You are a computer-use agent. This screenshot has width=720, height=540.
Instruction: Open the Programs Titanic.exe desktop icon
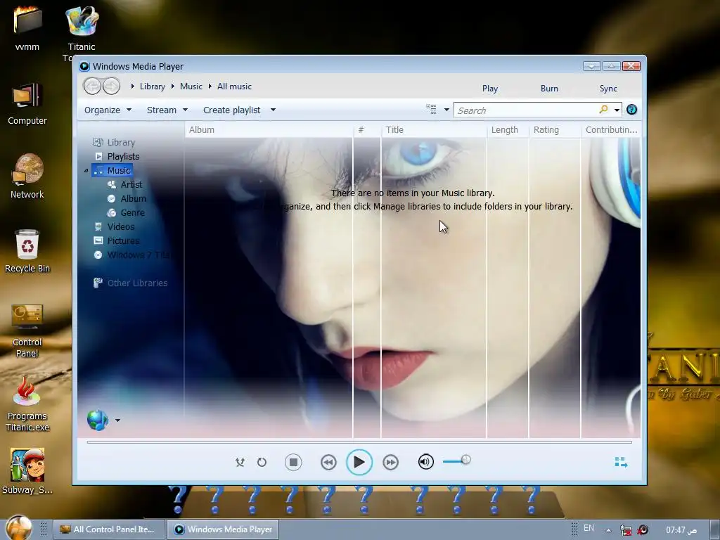[x=27, y=404]
